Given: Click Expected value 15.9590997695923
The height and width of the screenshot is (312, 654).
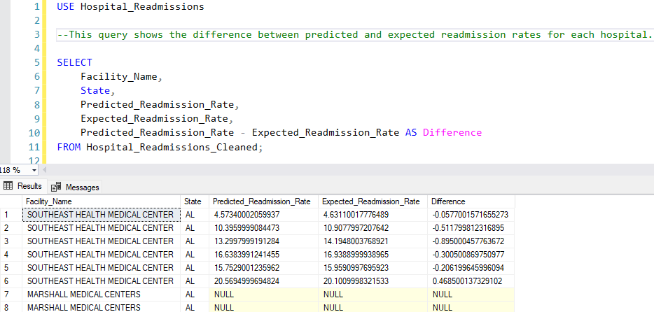Looking at the screenshot, I should pos(373,267).
